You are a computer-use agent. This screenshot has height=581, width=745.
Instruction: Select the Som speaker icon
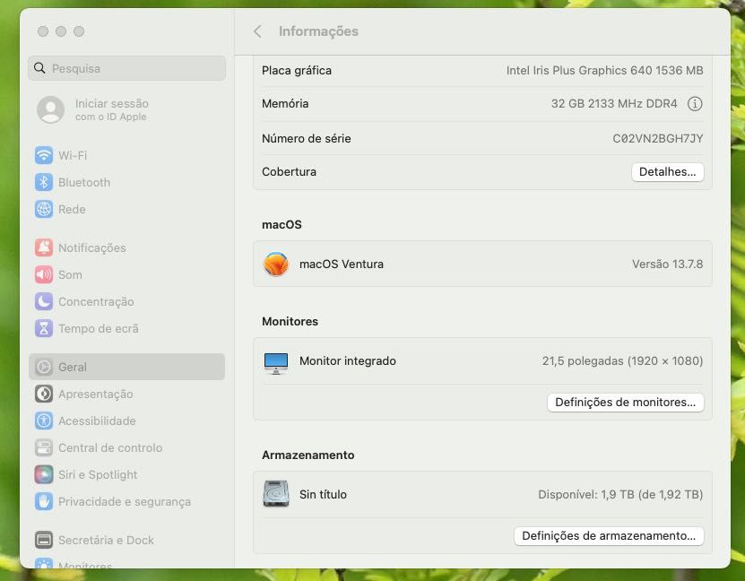(x=44, y=275)
